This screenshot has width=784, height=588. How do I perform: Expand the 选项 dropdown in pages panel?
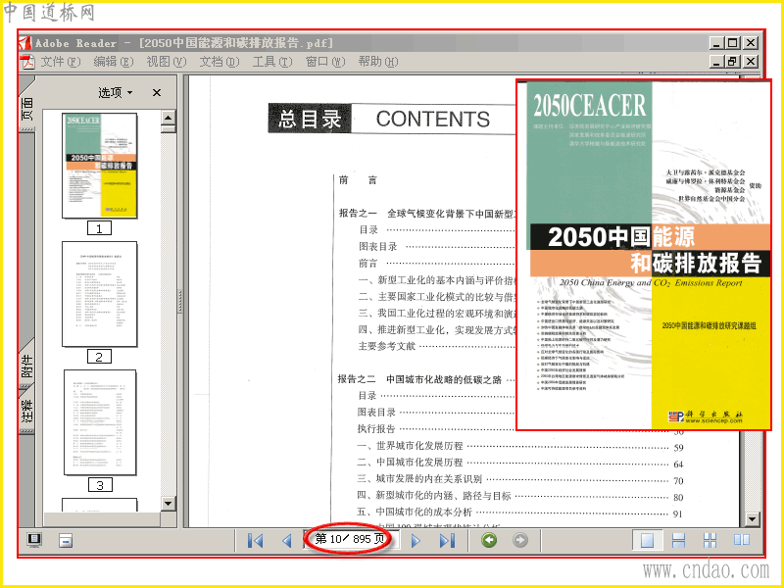pyautogui.click(x=116, y=92)
